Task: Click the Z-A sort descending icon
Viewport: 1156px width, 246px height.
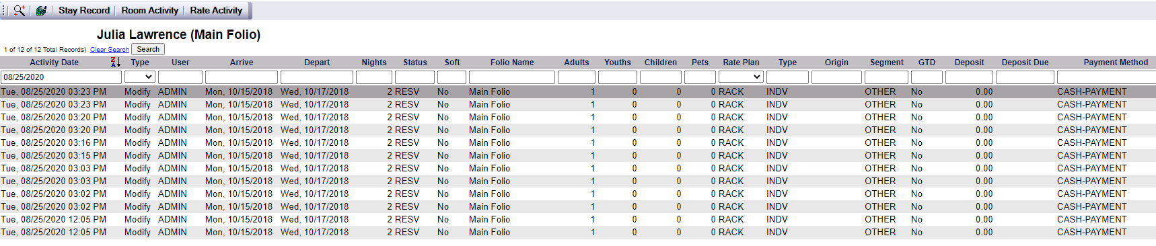Action: (115, 62)
